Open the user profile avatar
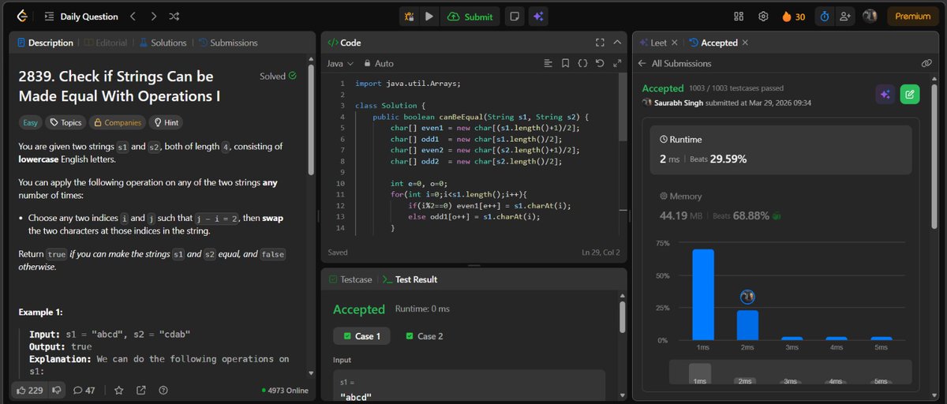947x404 pixels. click(870, 16)
